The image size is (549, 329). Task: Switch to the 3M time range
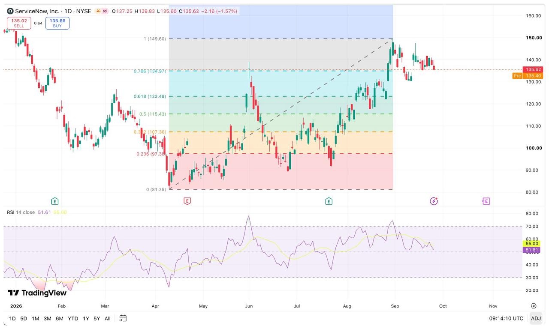[x=47, y=318]
